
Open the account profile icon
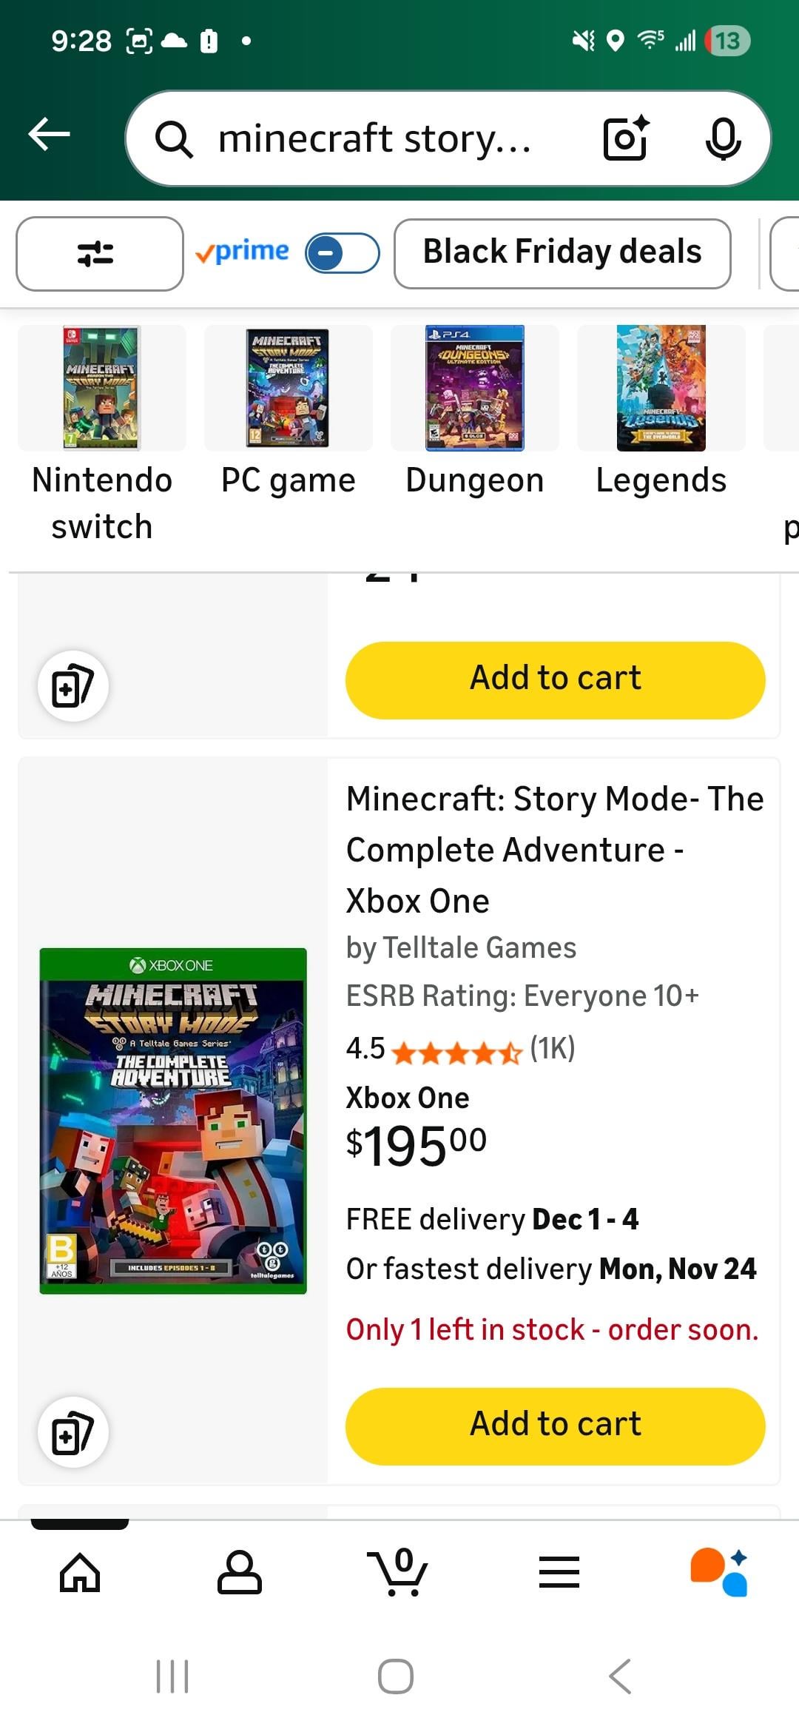point(239,1571)
